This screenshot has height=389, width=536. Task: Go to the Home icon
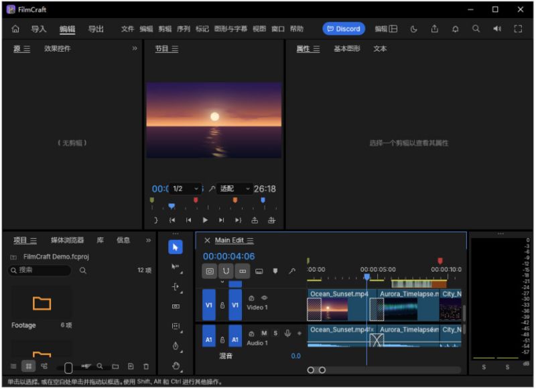(x=15, y=29)
